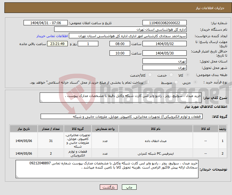Click the resize handle of buyer notes textarea
232x195 pixels.
click(17, 177)
